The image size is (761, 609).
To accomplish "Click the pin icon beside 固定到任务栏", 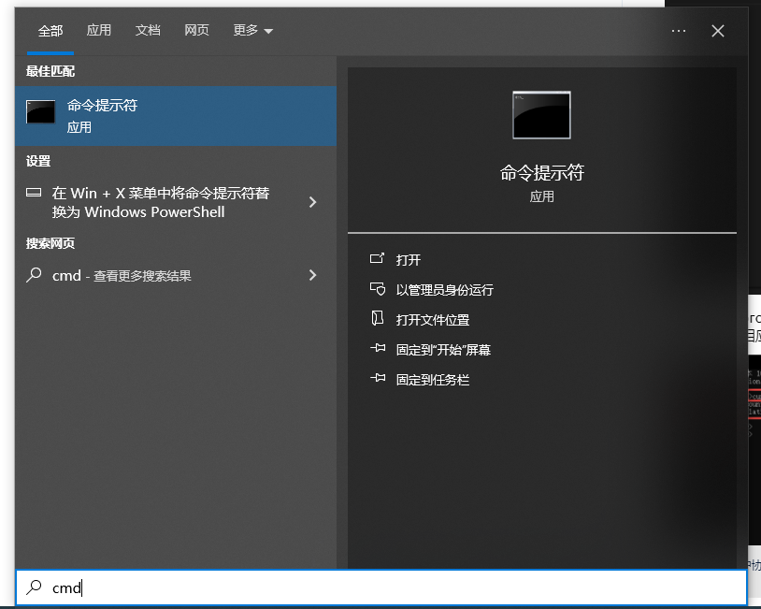I will pyautogui.click(x=378, y=379).
